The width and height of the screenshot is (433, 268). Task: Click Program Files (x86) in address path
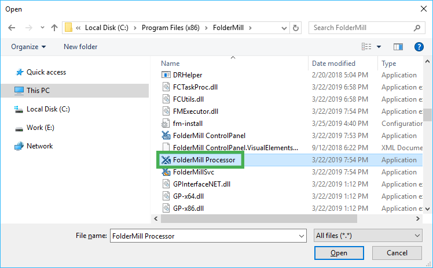pyautogui.click(x=171, y=28)
